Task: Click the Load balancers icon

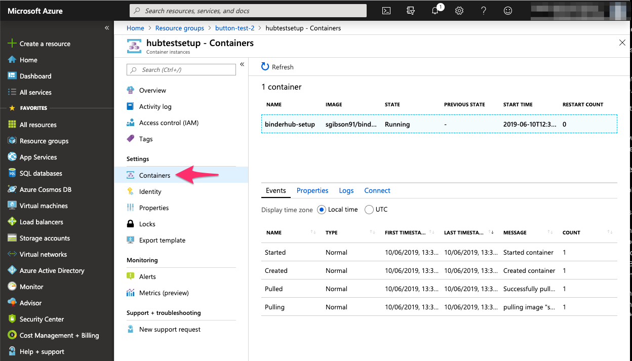Action: tap(12, 222)
